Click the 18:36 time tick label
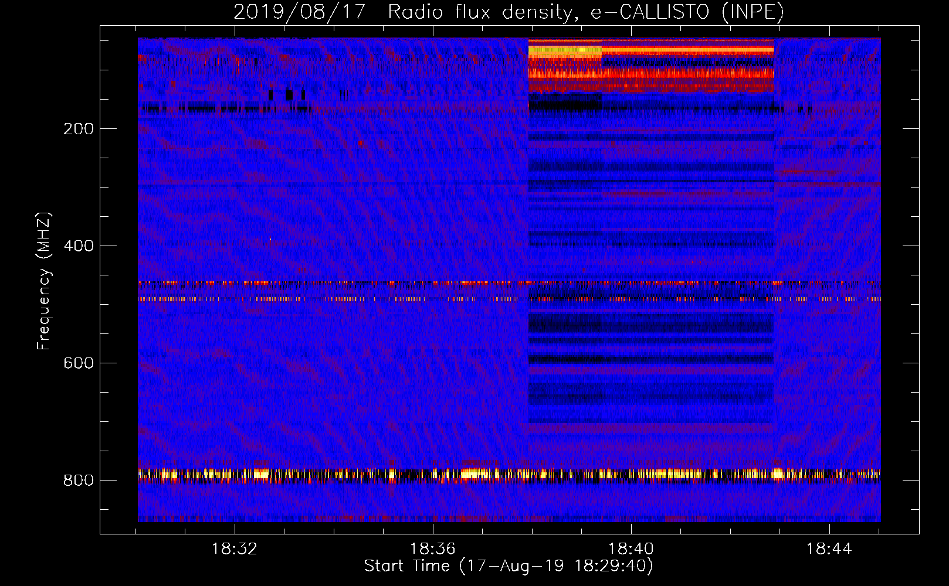The width and height of the screenshot is (949, 586). click(433, 549)
